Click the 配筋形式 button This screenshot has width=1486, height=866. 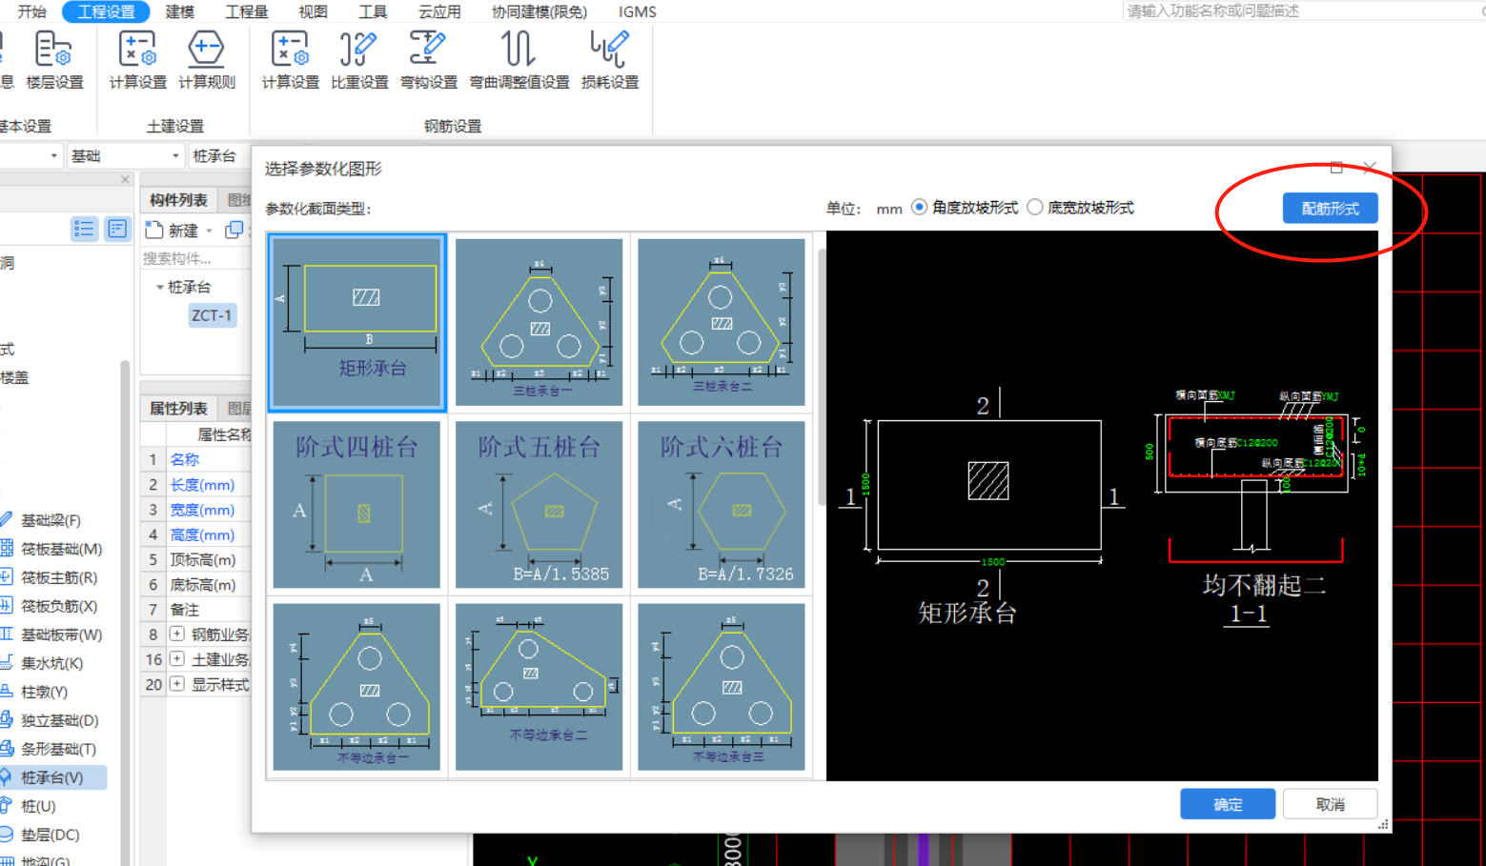click(x=1330, y=209)
